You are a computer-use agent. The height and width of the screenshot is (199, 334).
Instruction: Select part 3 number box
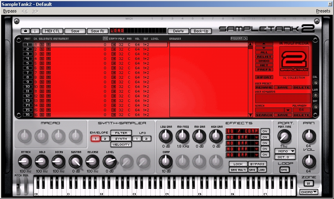28,54
